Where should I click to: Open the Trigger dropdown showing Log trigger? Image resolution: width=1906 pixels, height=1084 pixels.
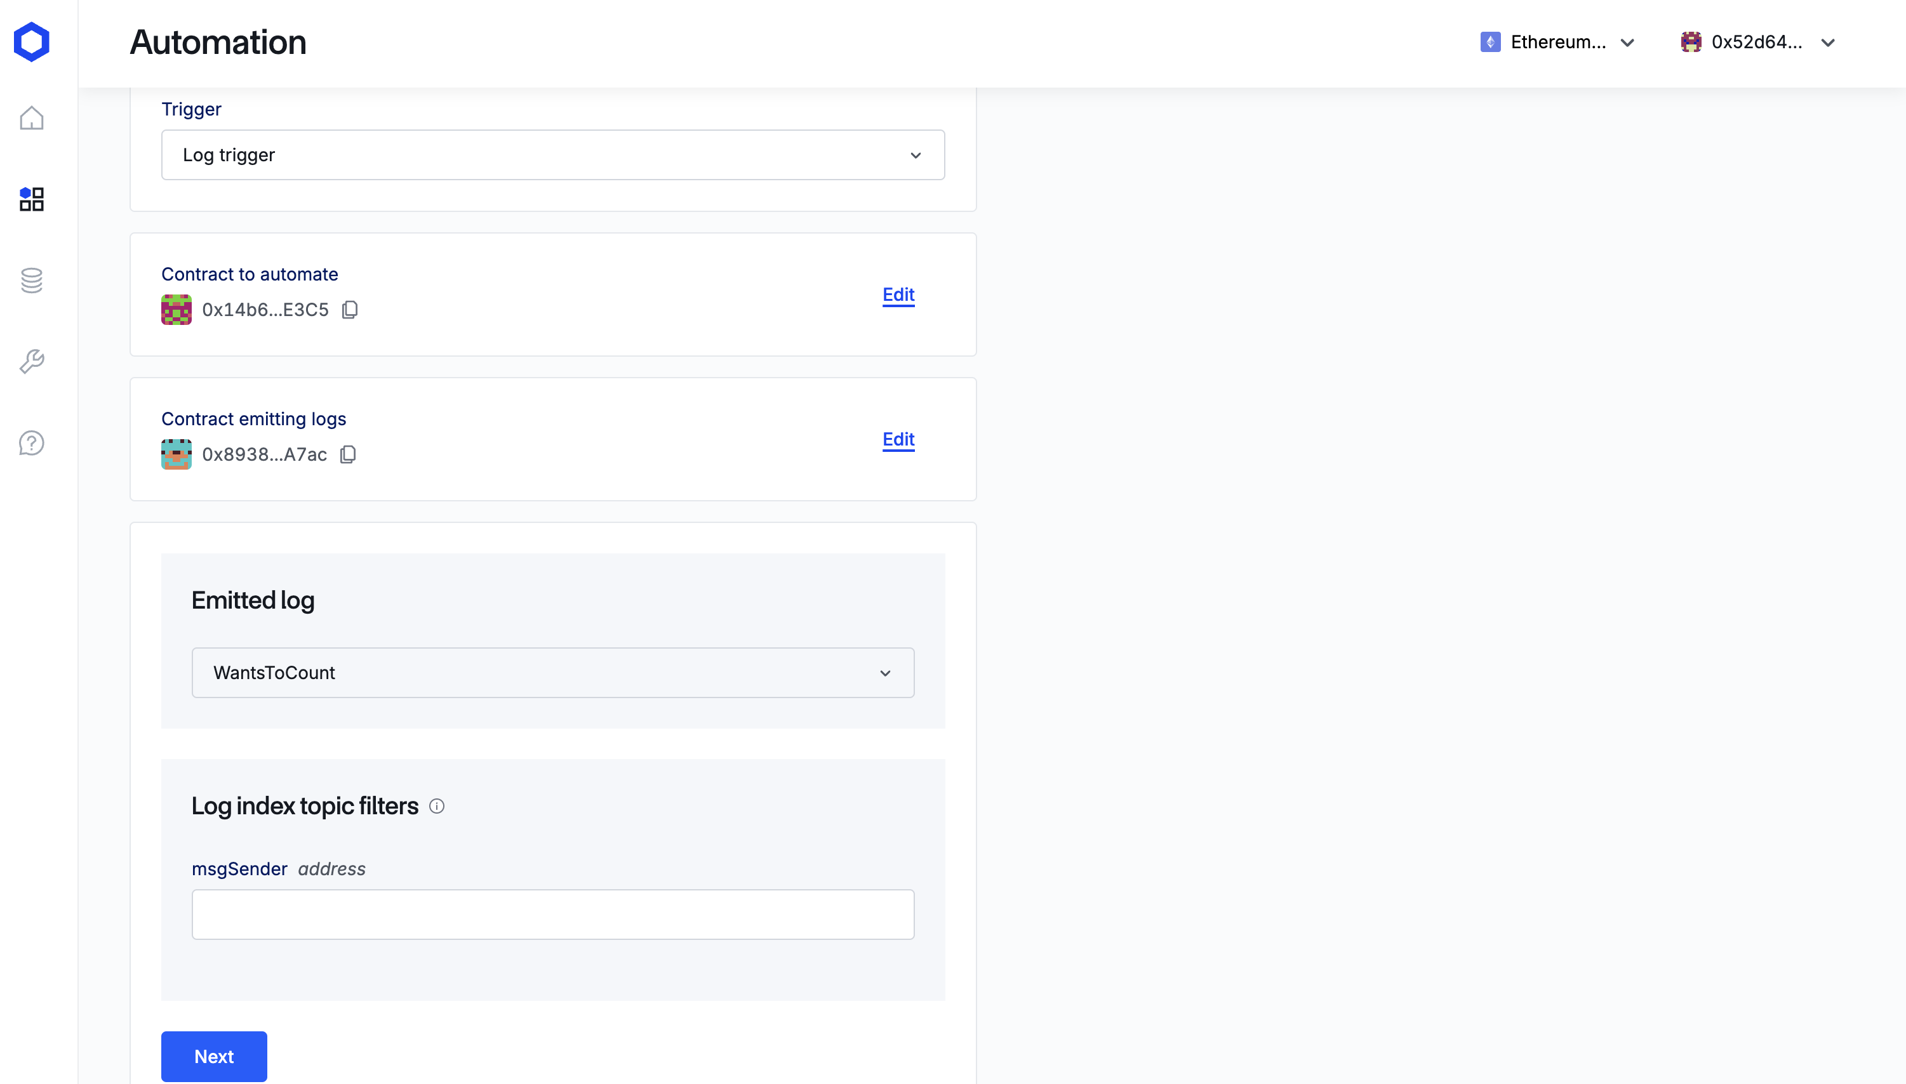coord(552,155)
